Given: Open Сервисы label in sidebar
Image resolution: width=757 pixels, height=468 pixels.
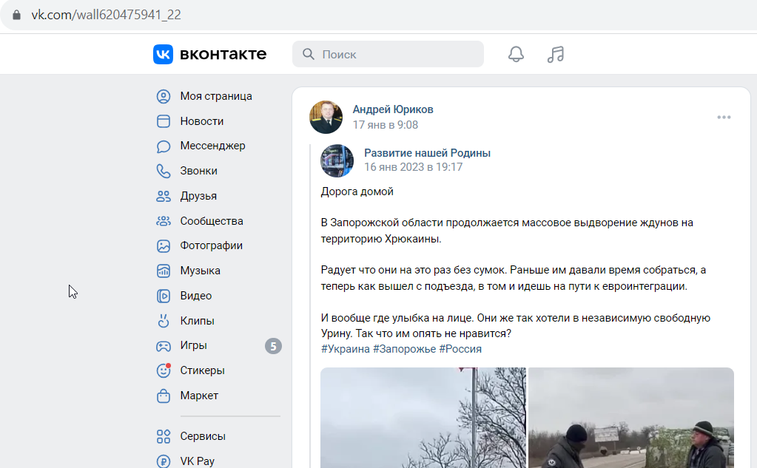Looking at the screenshot, I should point(203,436).
